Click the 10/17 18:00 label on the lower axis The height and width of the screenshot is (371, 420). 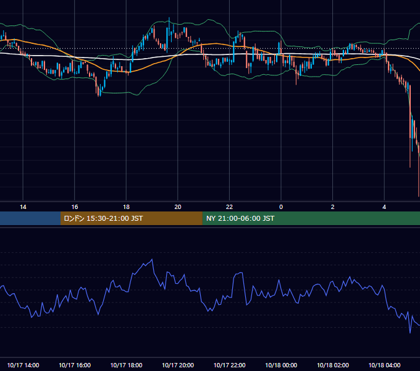[126, 365]
